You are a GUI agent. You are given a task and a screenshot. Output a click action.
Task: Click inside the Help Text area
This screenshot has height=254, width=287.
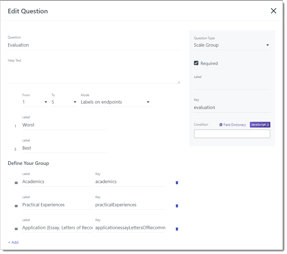pyautogui.click(x=94, y=72)
